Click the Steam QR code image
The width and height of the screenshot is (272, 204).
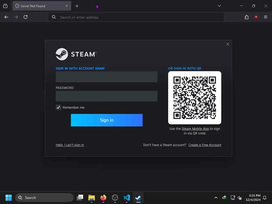click(x=195, y=98)
